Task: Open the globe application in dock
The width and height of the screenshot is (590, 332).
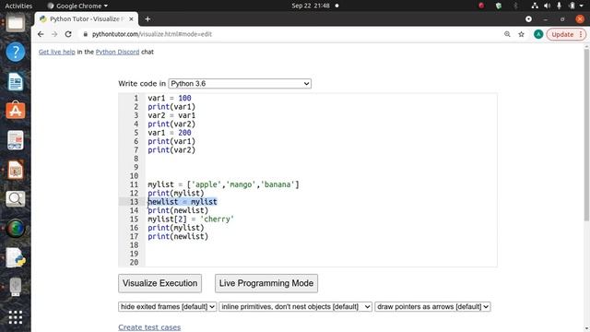Action: click(16, 228)
